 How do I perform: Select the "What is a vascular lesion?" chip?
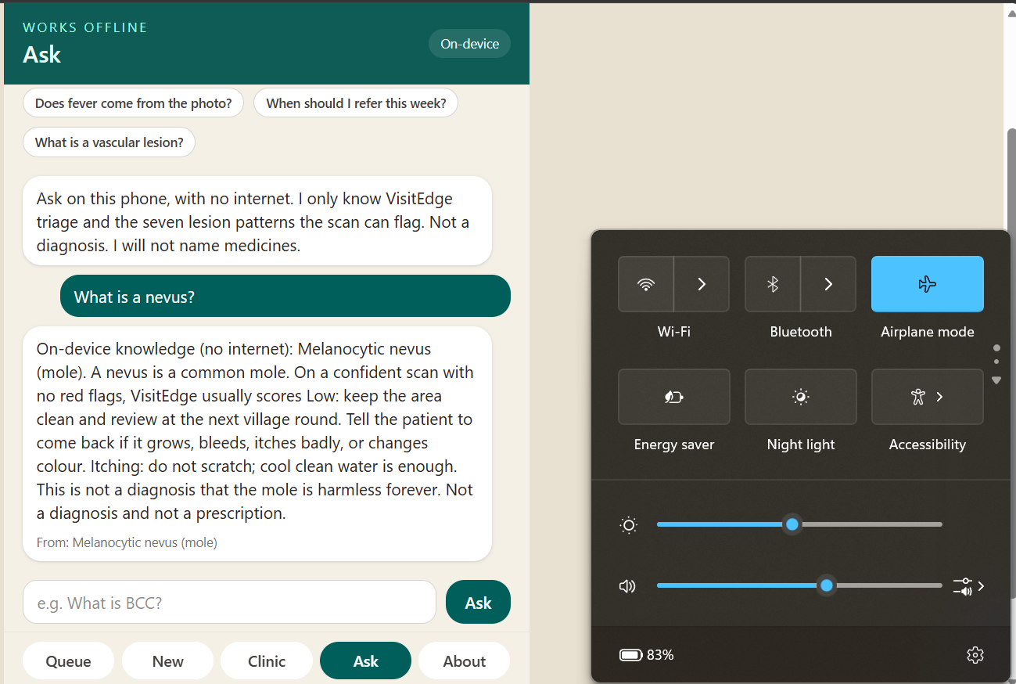pos(109,142)
